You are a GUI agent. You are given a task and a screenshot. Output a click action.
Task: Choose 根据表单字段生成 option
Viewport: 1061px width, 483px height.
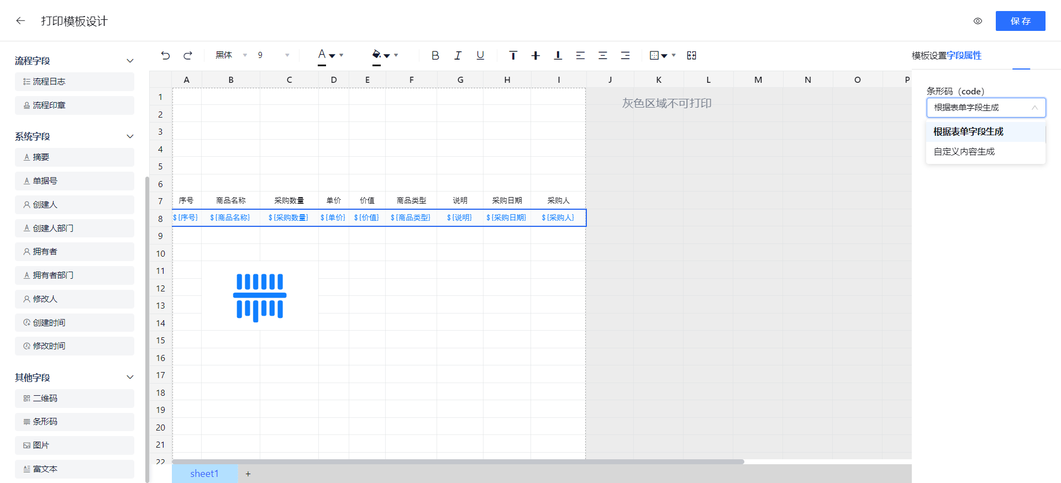[x=986, y=132]
